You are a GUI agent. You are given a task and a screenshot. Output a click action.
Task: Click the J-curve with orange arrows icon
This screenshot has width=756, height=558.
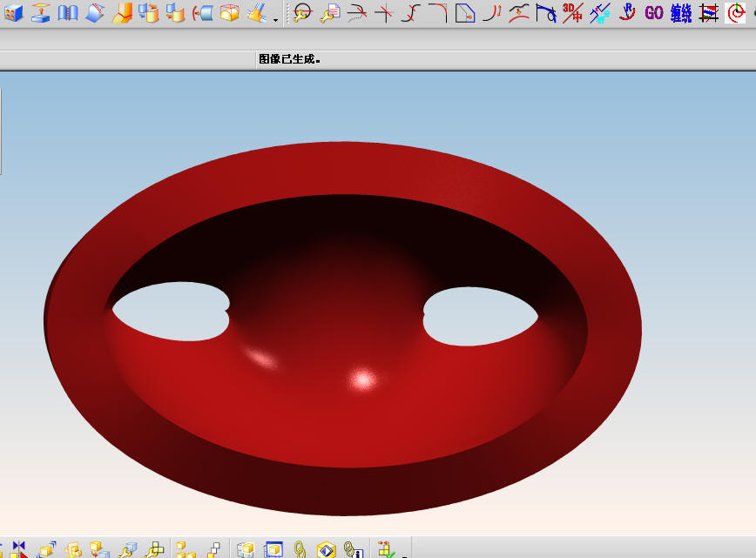click(492, 13)
